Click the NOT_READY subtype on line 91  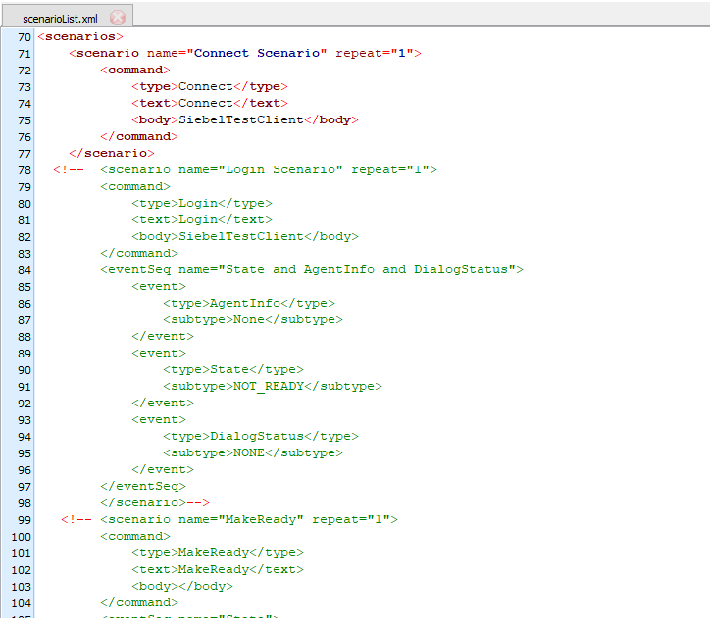click(x=268, y=386)
